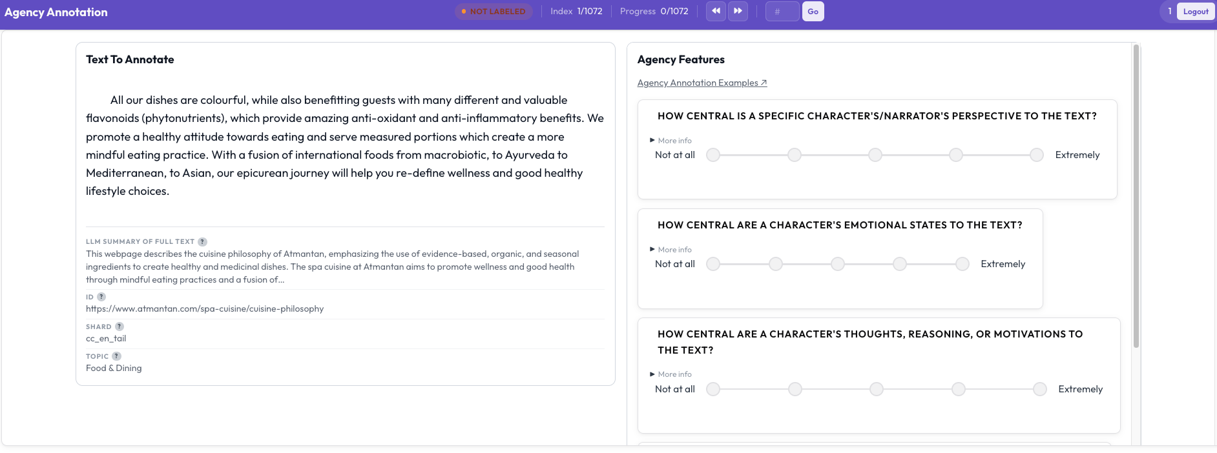Image resolution: width=1217 pixels, height=453 pixels.
Task: Expand More info under thoughts and motivations question
Action: tap(671, 374)
